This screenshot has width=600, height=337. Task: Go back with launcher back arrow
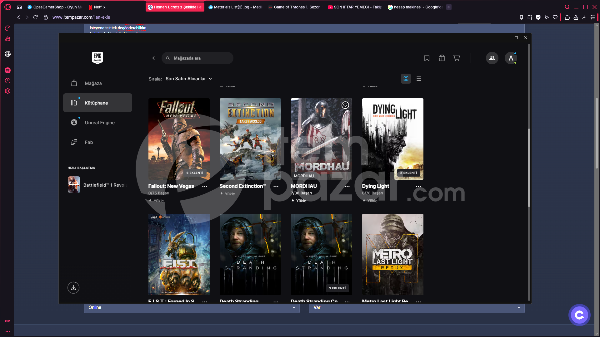(x=153, y=58)
